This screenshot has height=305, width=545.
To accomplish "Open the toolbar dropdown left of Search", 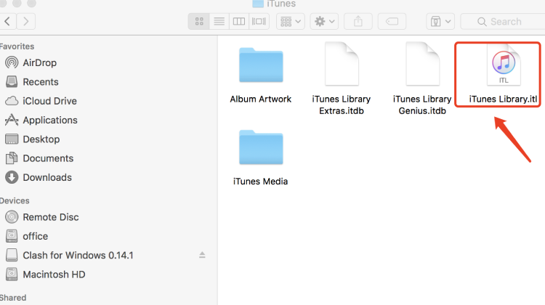I will pos(440,22).
